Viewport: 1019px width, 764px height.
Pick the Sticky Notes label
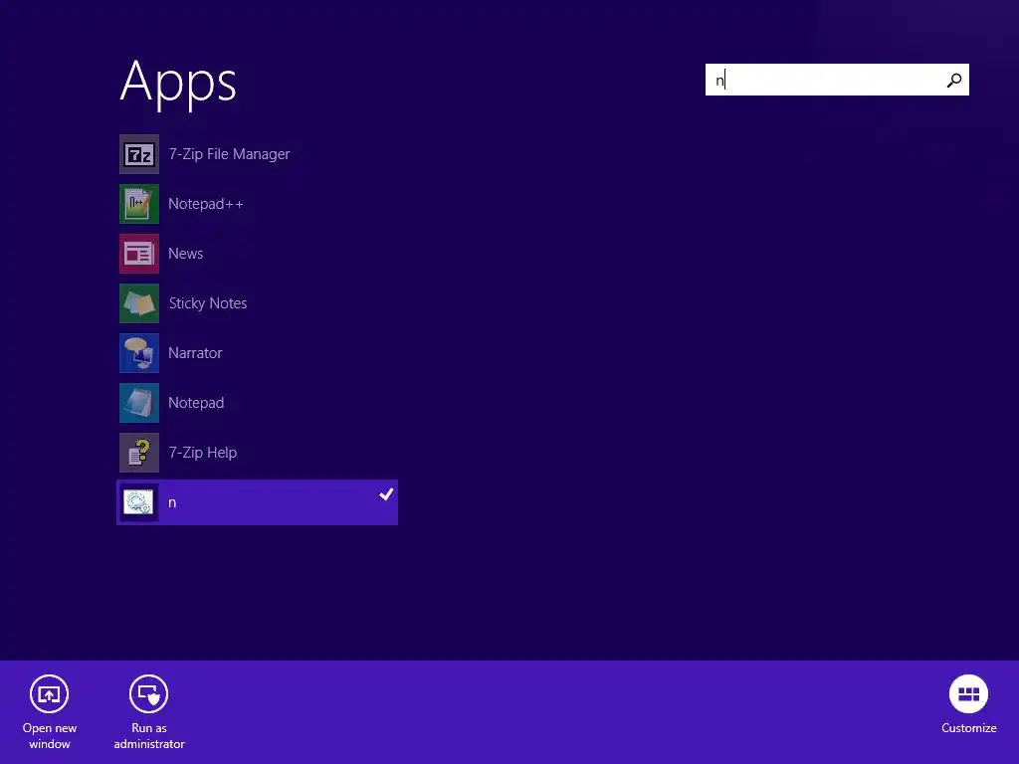pyautogui.click(x=208, y=303)
